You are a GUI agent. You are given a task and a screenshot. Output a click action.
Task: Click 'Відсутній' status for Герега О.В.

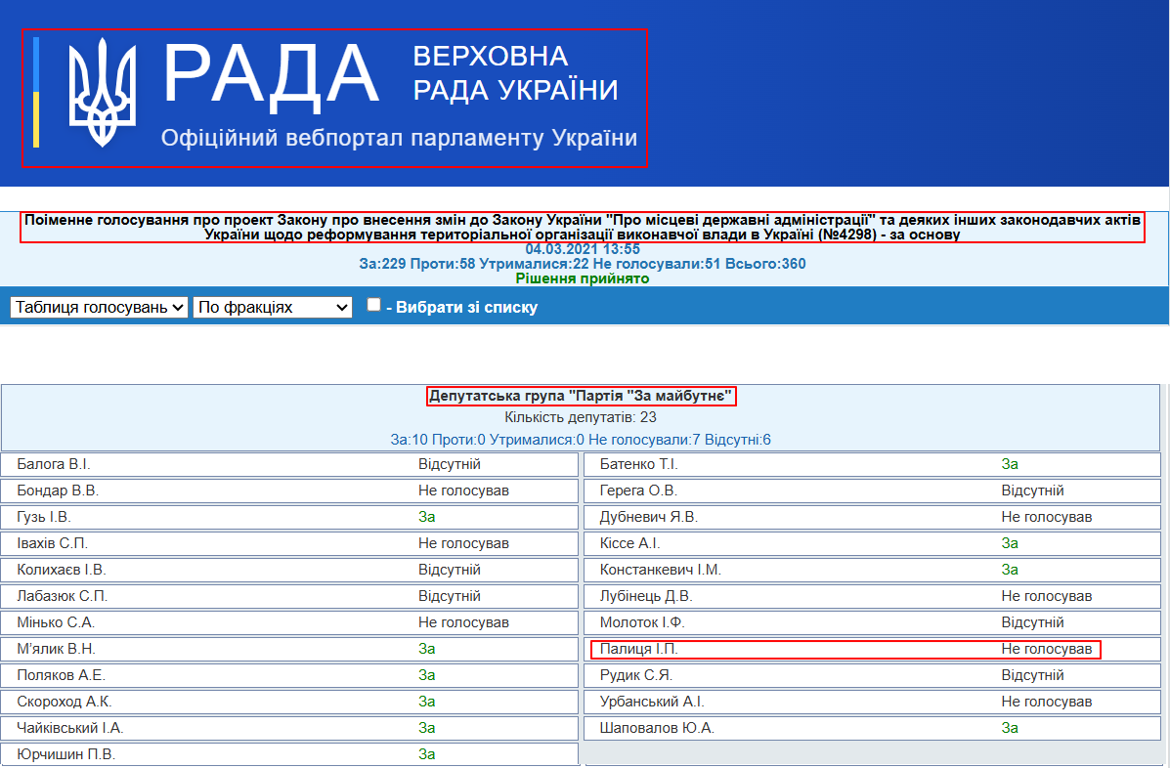click(1032, 491)
